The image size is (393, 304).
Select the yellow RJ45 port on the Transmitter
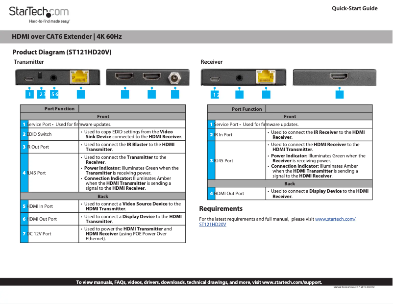coord(80,77)
